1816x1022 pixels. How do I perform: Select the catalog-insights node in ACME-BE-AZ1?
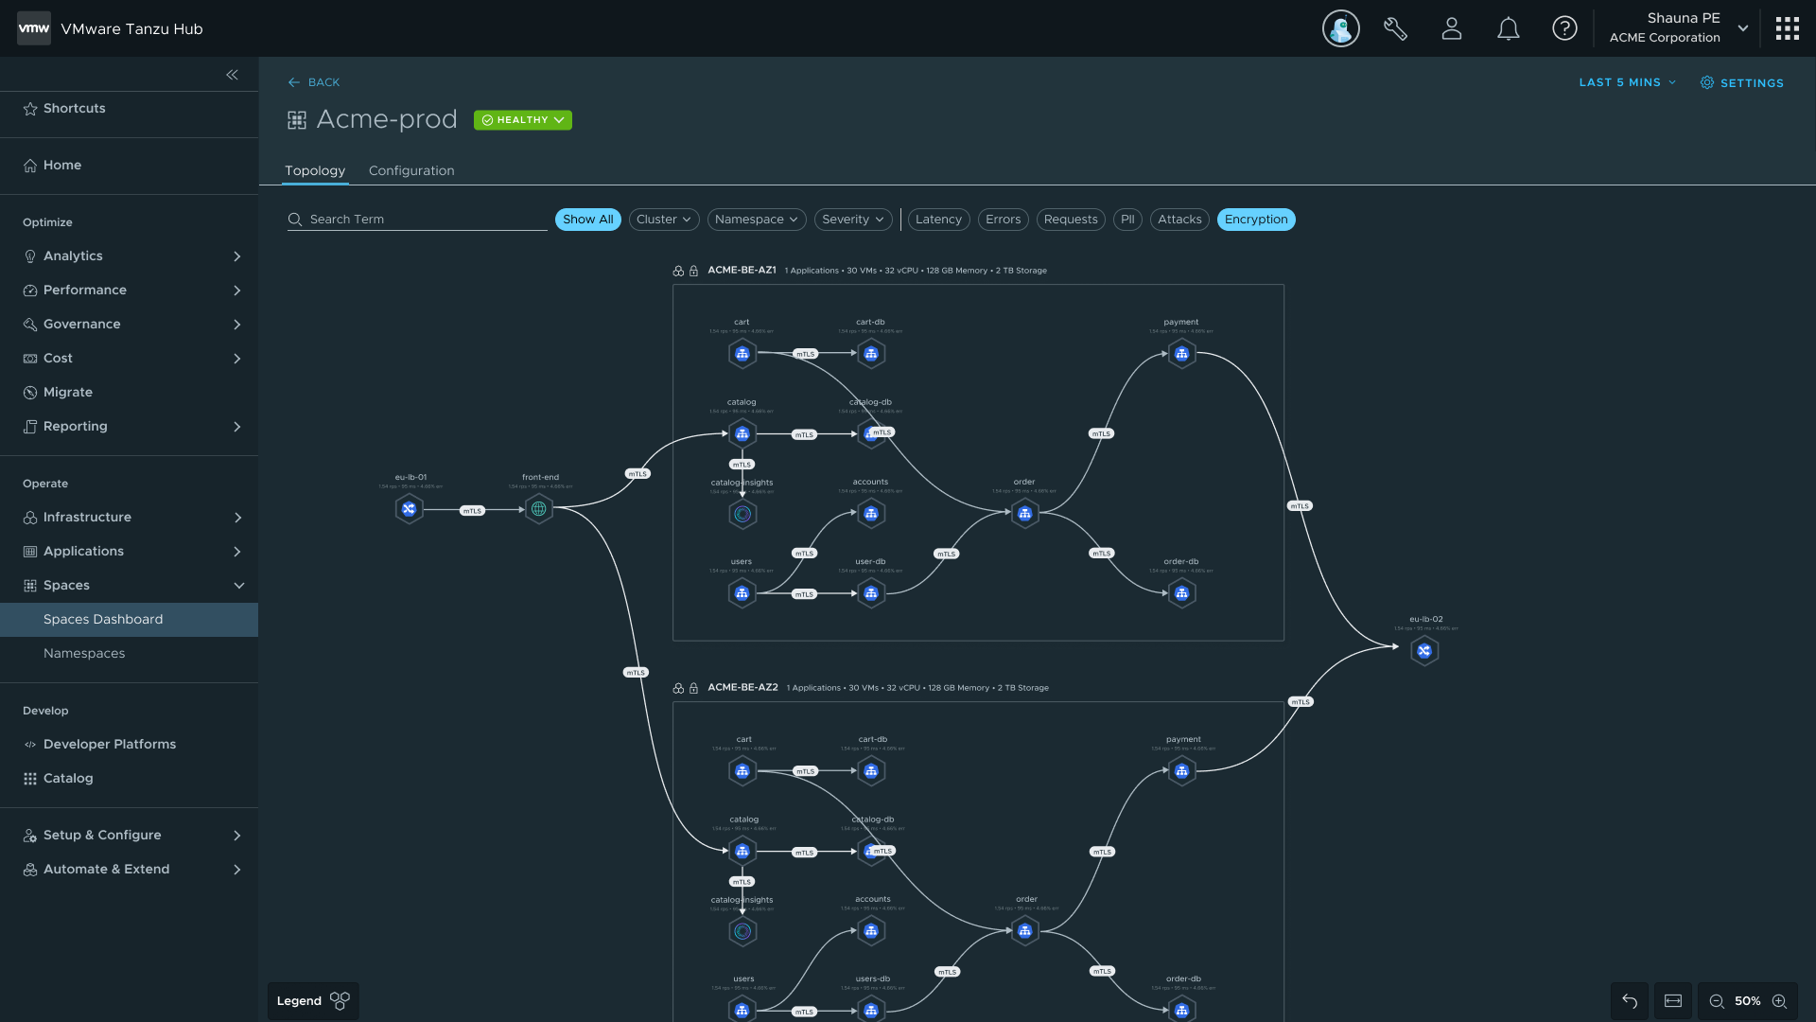click(x=742, y=514)
